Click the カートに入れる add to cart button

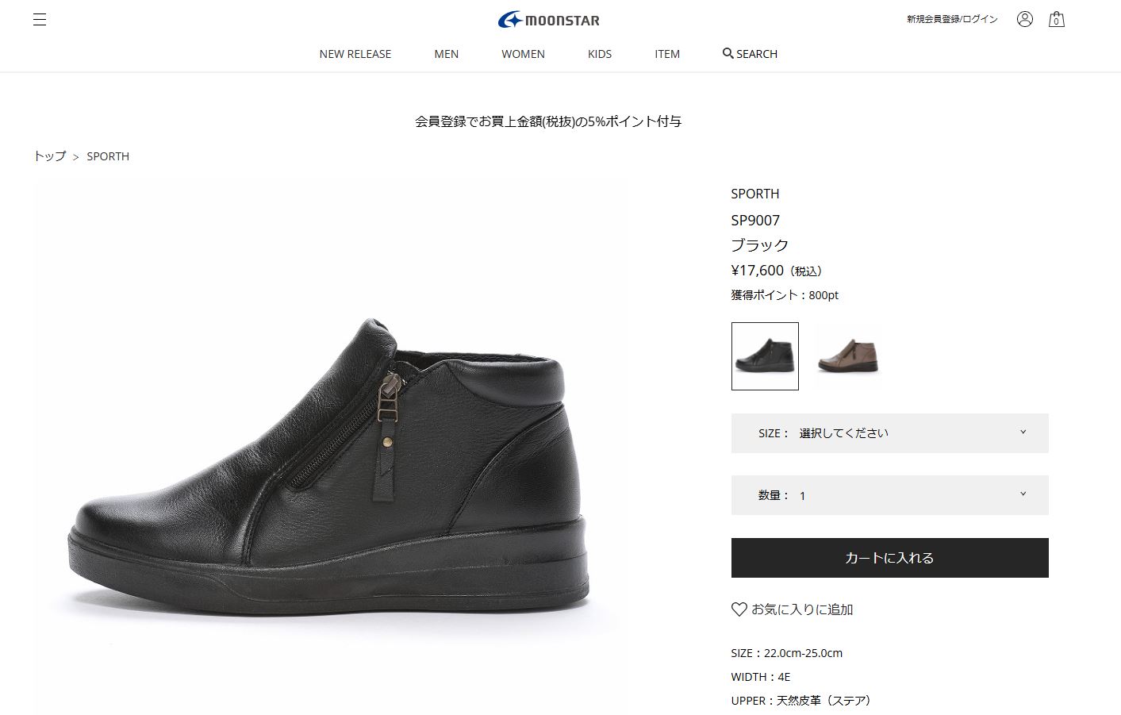pyautogui.click(x=889, y=558)
